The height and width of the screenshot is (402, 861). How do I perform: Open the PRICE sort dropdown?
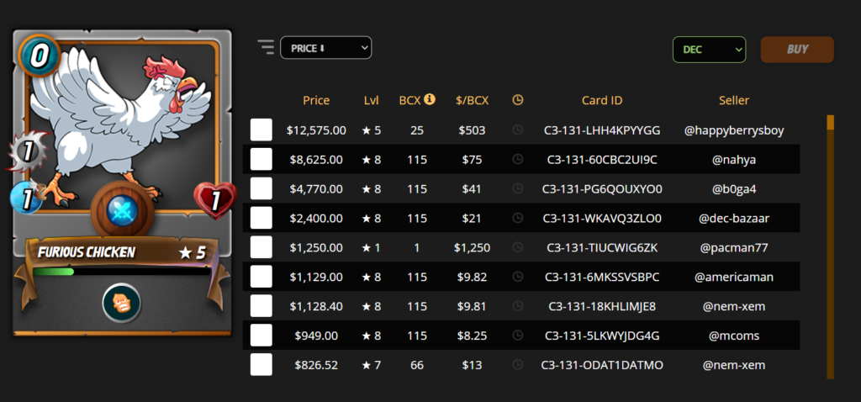[x=326, y=48]
